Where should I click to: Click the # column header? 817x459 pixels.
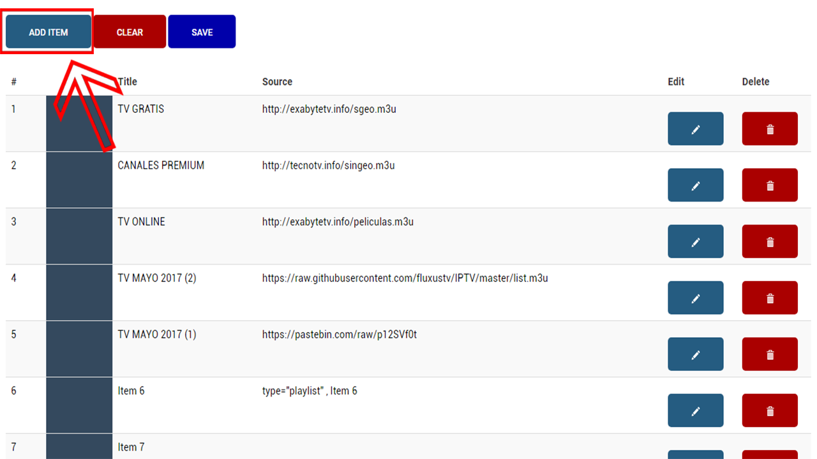tap(14, 82)
